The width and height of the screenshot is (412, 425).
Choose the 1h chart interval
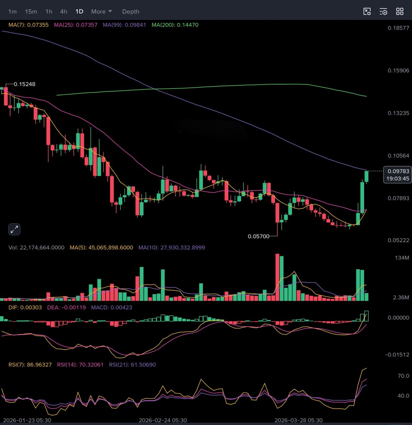pyautogui.click(x=49, y=11)
